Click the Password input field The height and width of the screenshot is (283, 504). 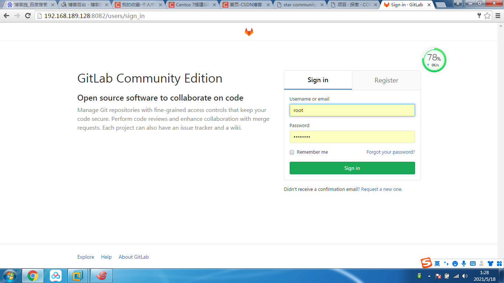tap(352, 137)
